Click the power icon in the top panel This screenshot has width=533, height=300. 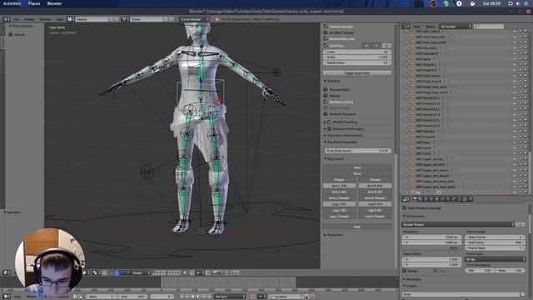(526, 3)
